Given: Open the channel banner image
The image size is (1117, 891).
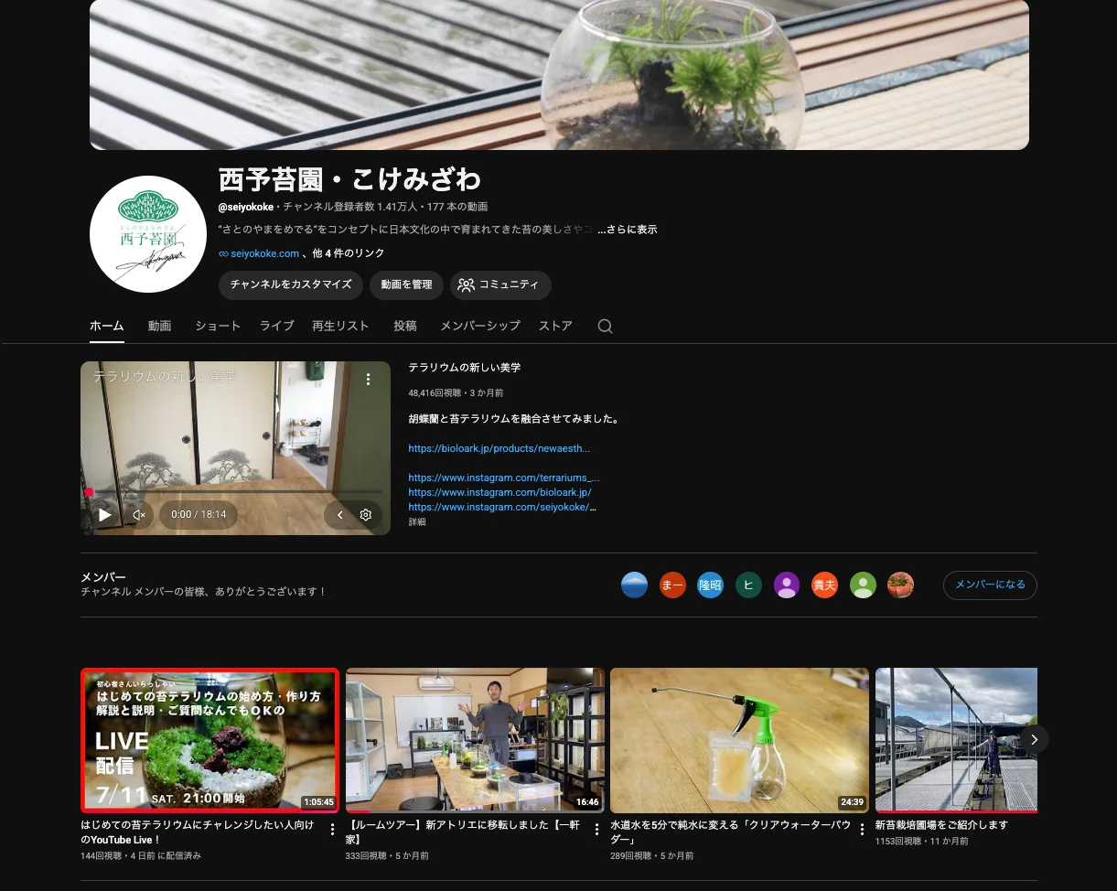Looking at the screenshot, I should pos(559,74).
